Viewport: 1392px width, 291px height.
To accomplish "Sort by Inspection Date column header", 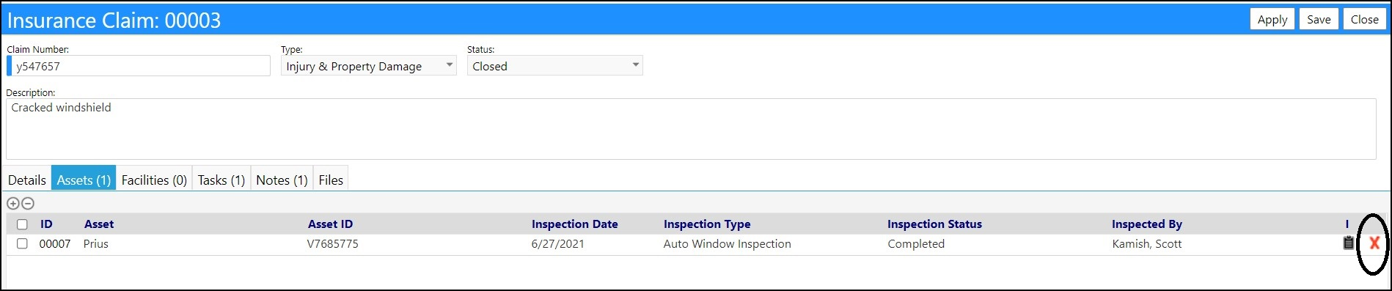I will point(575,224).
